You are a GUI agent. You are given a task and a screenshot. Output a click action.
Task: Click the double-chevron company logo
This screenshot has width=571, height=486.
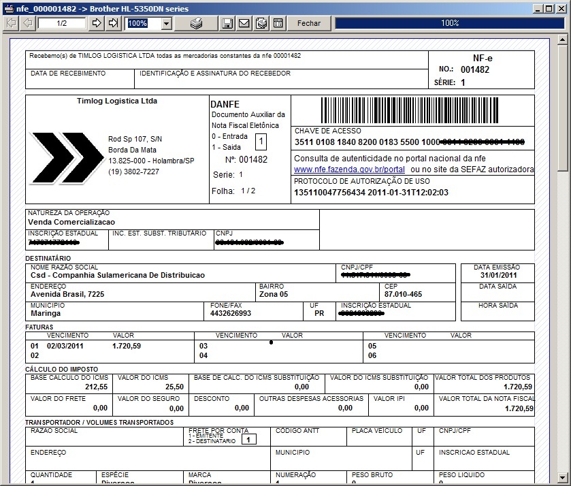click(67, 158)
